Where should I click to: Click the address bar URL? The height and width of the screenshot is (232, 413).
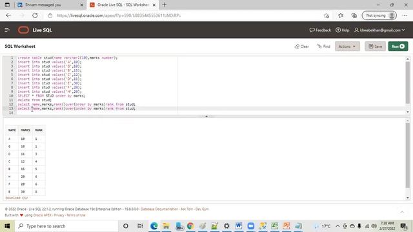[119, 15]
